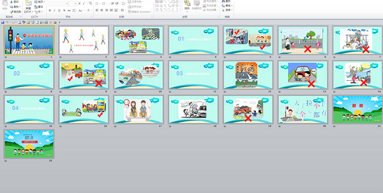Click the Font Color A button
The image size is (383, 193).
[88, 10]
